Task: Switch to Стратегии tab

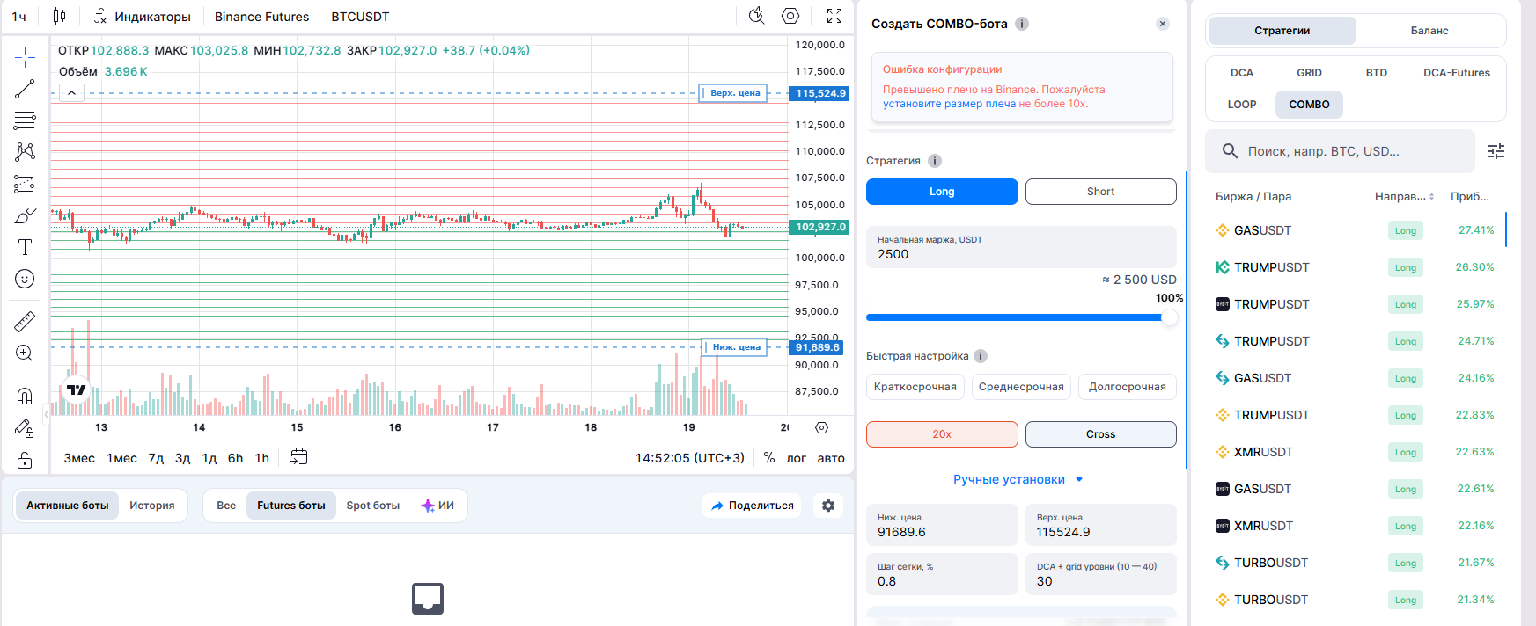Action: coord(1282,31)
